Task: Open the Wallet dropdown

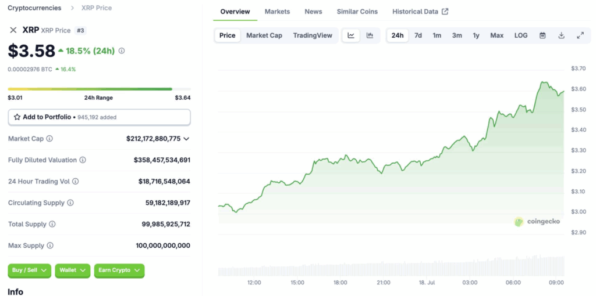Action: pos(73,270)
